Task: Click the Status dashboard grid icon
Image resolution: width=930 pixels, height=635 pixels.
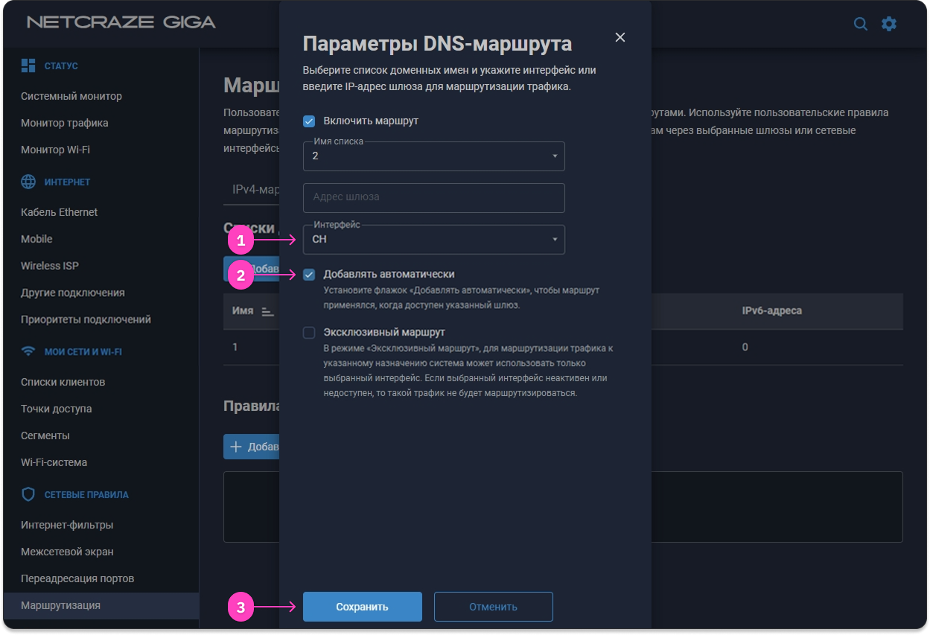Action: pos(28,66)
